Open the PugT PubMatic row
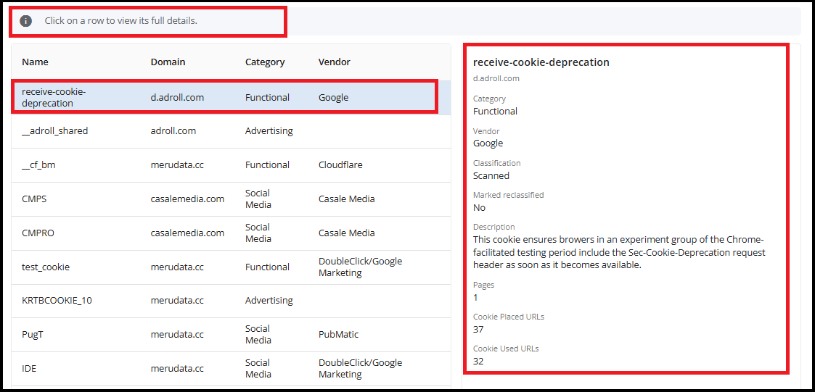The height and width of the screenshot is (392, 815). (232, 335)
